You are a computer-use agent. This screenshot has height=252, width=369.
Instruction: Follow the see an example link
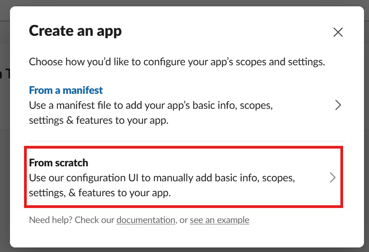[219, 220]
